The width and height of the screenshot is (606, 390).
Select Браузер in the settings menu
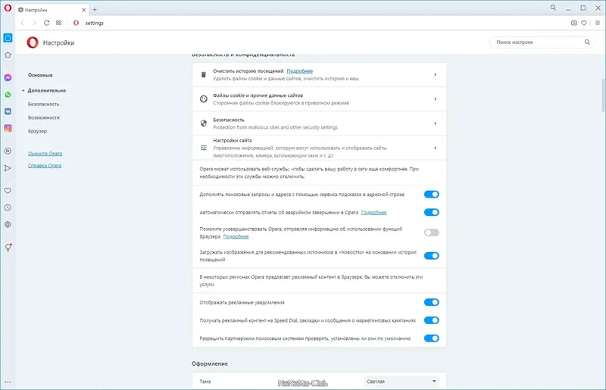click(x=37, y=131)
